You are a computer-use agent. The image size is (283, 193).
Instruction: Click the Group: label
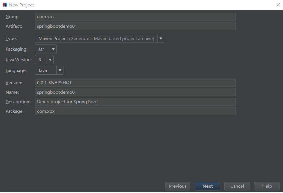click(x=13, y=17)
